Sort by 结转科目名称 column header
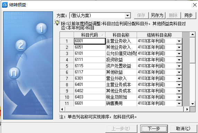 (160, 35)
